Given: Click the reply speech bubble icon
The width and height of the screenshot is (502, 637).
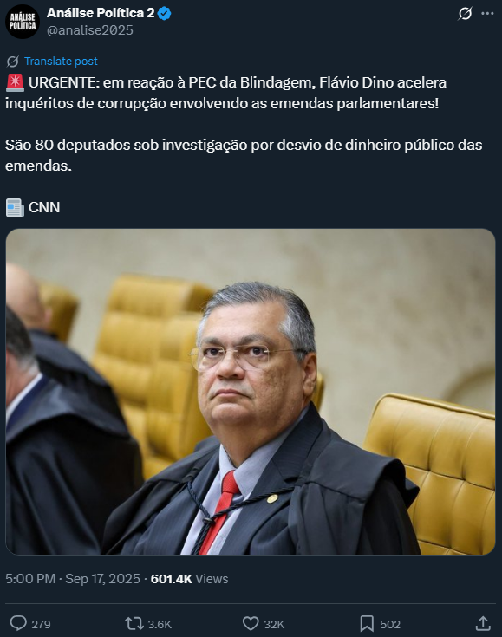Looking at the screenshot, I should [18, 623].
